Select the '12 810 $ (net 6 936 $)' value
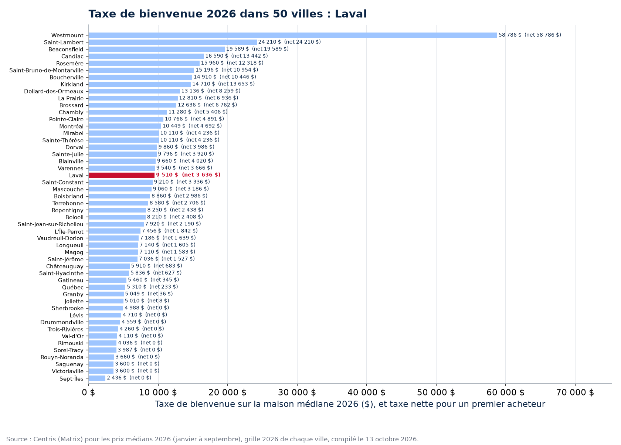The width and height of the screenshot is (621, 445). (209, 98)
